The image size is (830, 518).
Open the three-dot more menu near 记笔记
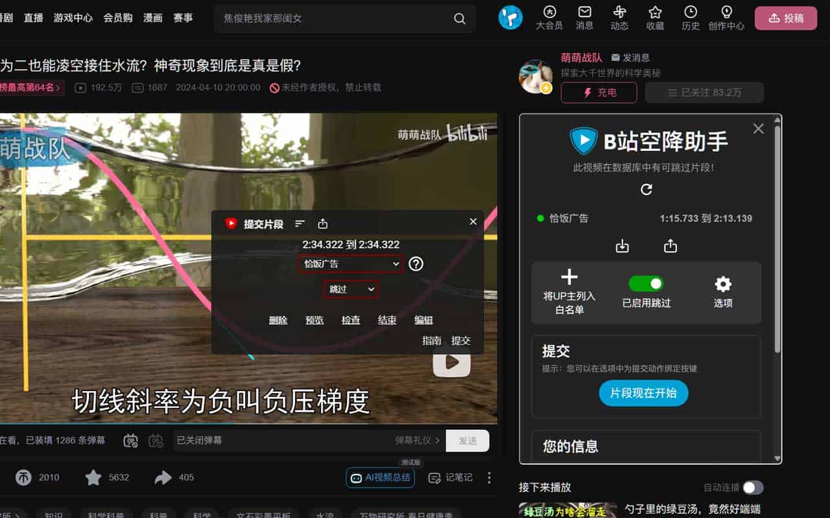pos(489,477)
